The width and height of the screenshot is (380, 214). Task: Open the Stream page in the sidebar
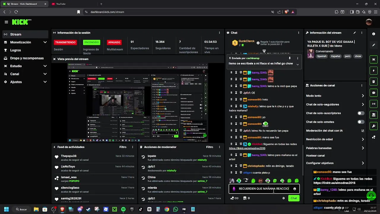(x=25, y=34)
